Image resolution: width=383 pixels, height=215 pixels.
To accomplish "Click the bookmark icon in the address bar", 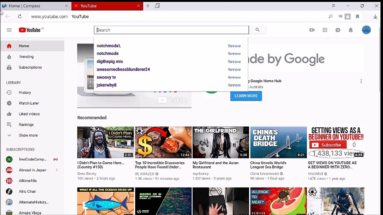I will pyautogui.click(x=357, y=17).
